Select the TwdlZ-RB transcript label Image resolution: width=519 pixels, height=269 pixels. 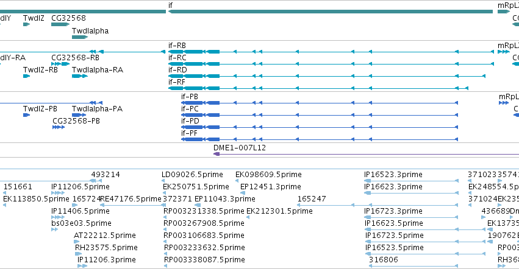(40, 70)
